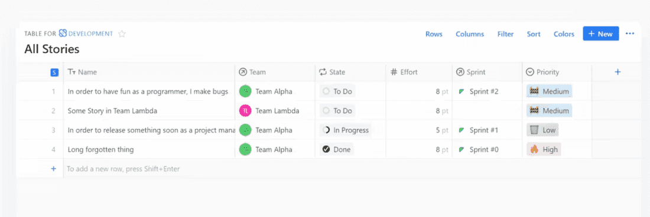Click the Development space icon
This screenshot has width=650, height=217.
63,34
